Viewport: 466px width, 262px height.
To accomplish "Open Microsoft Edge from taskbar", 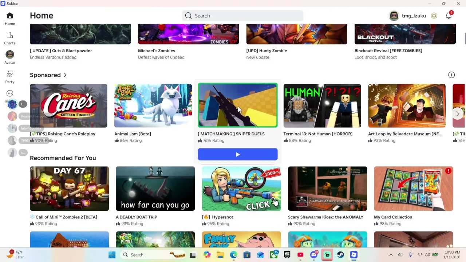I will 234,255.
